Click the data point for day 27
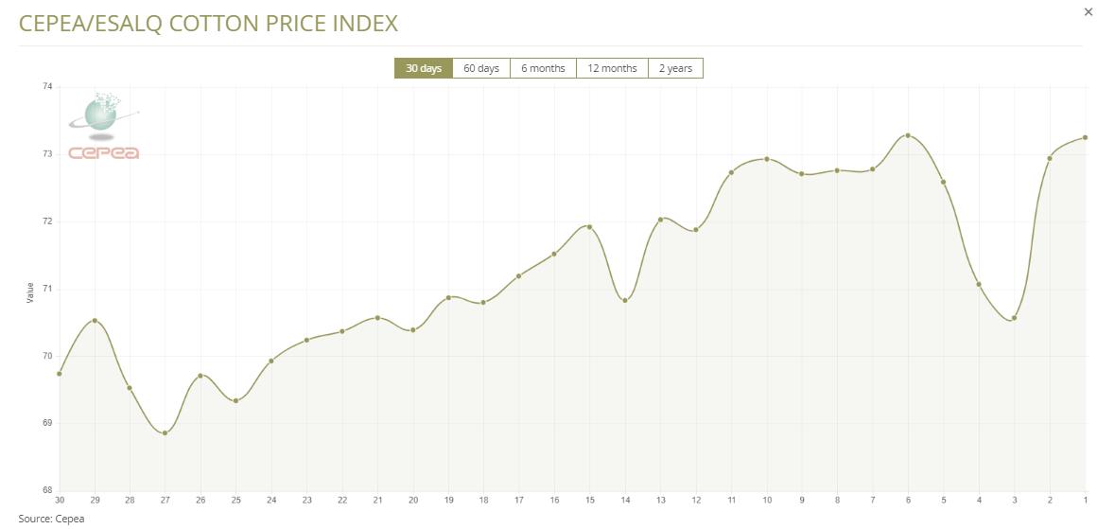Screen dimensions: 1097x529 pyautogui.click(x=165, y=433)
